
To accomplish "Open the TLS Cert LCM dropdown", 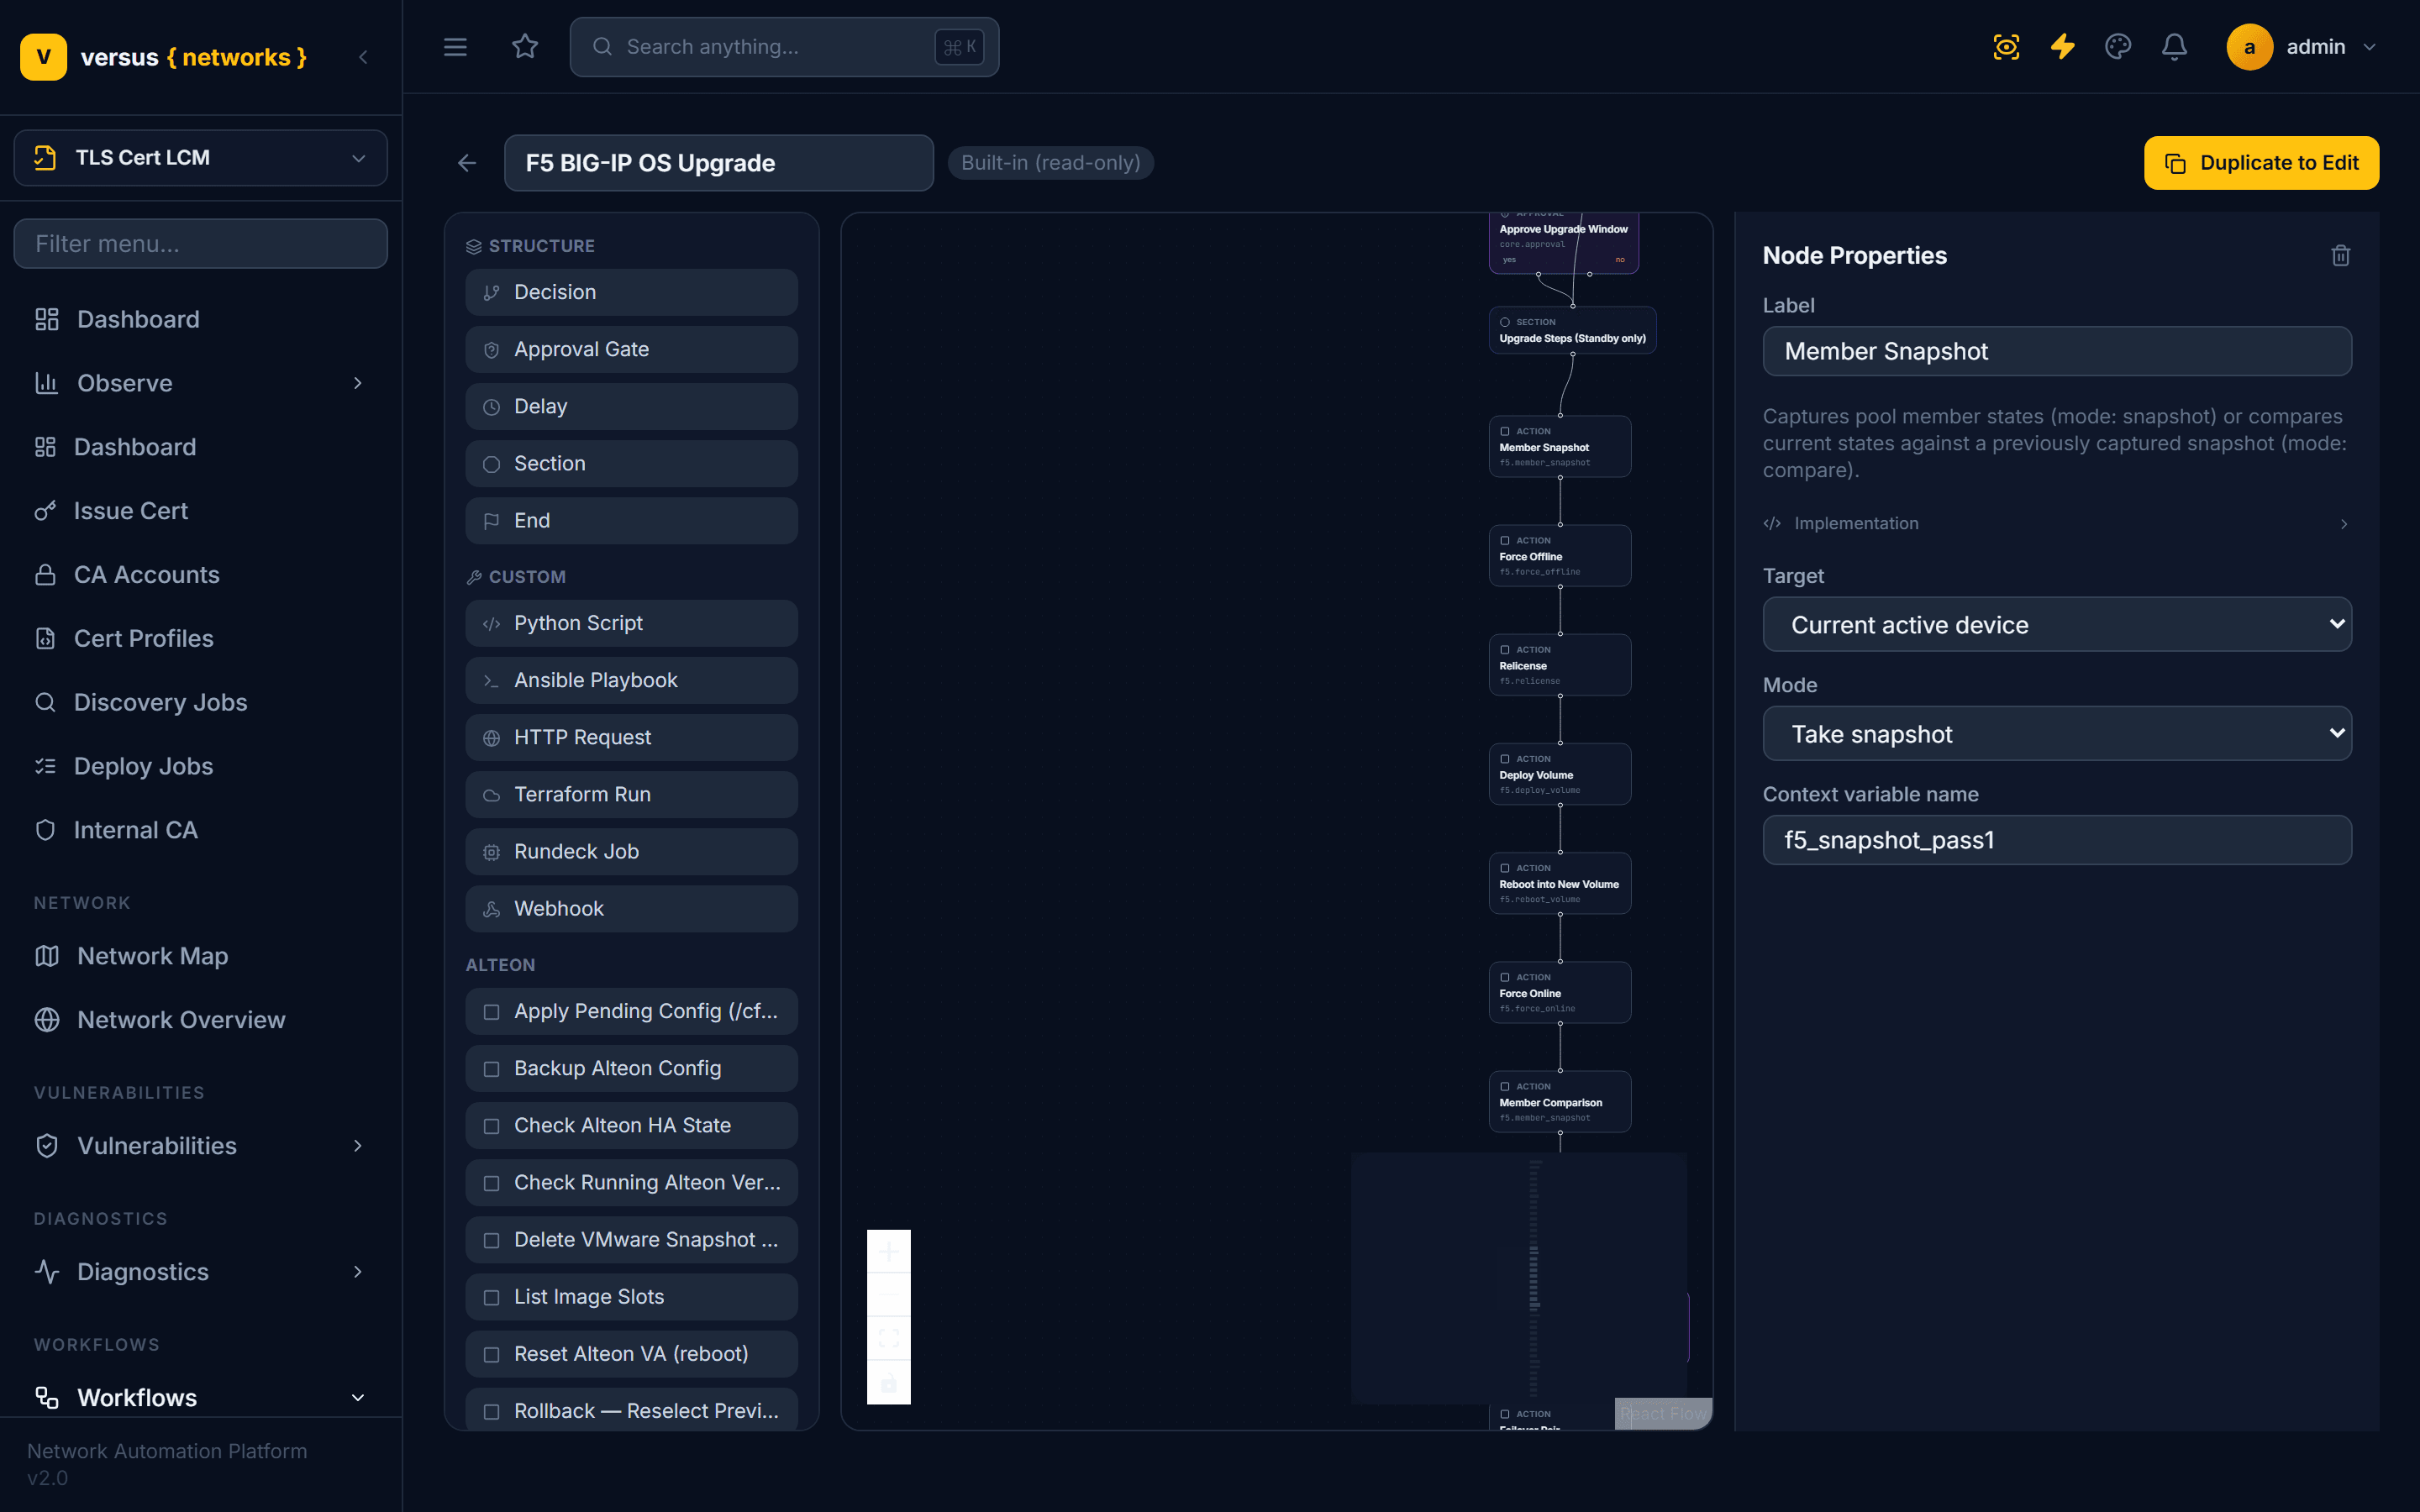I will tap(200, 158).
